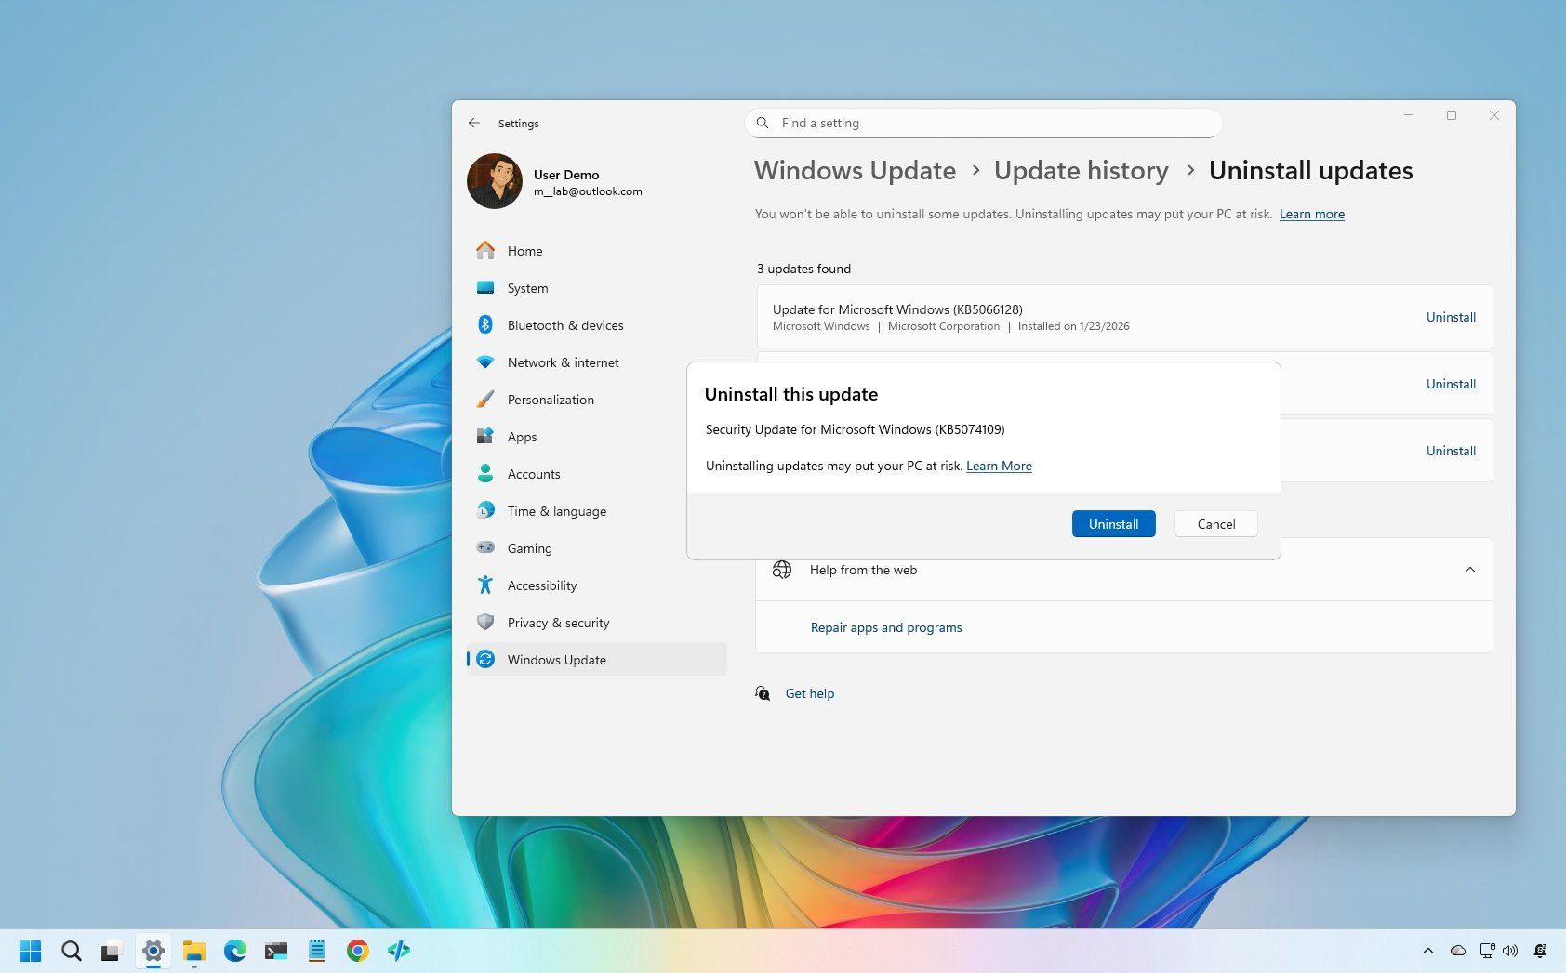Open the volume control in system tray
Screen dimensions: 1566x973
pyautogui.click(x=1511, y=951)
